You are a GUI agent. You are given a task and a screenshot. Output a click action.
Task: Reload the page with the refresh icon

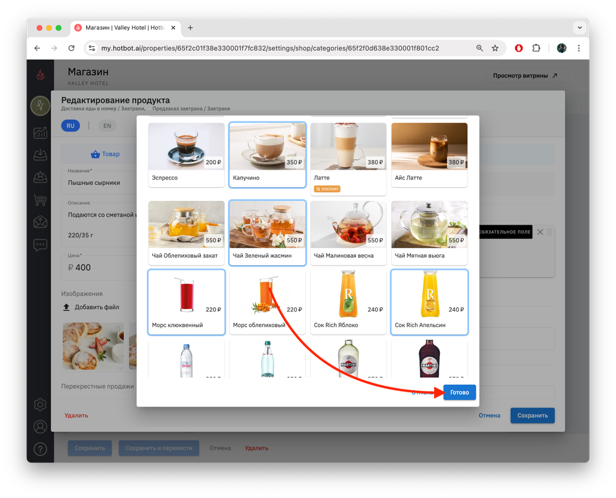tap(71, 48)
